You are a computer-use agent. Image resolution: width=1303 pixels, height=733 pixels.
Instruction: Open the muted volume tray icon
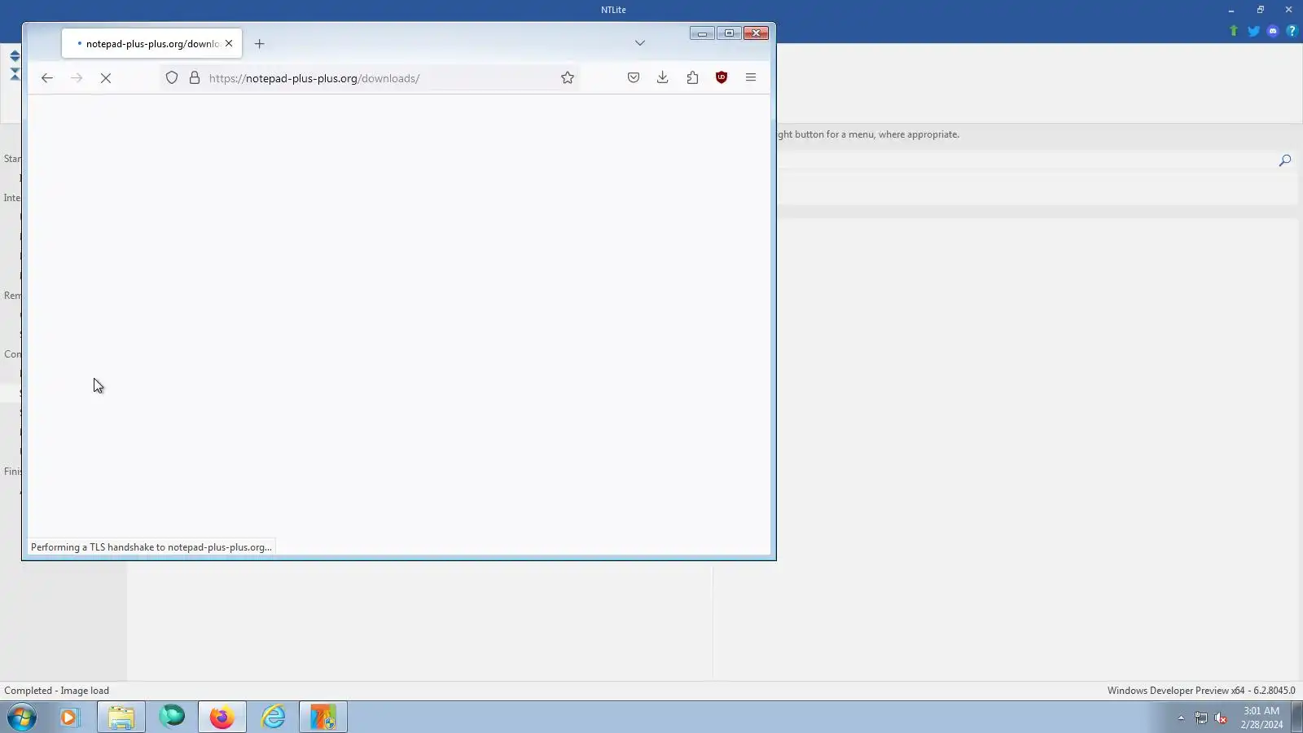(1221, 718)
